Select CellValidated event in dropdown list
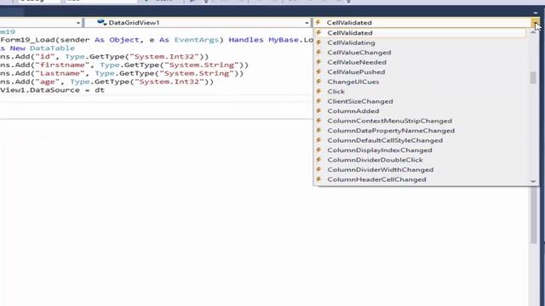This screenshot has width=545, height=306. pyautogui.click(x=420, y=33)
